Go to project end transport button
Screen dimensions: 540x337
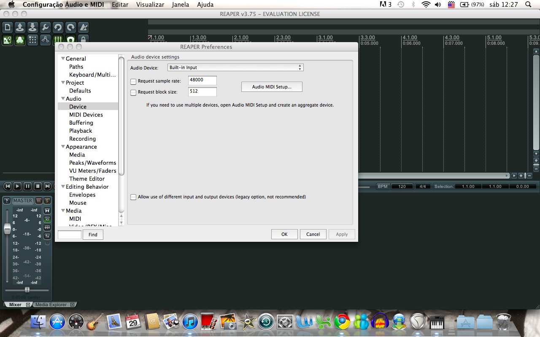[x=48, y=186]
